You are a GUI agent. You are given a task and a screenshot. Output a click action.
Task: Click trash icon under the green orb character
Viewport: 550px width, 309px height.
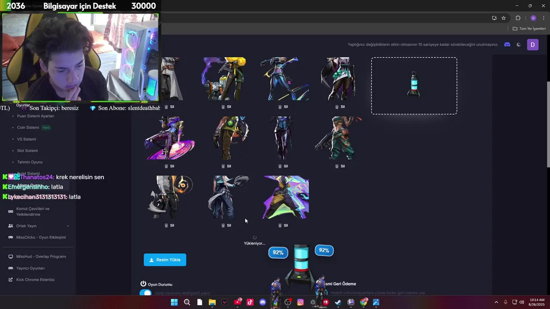click(223, 166)
